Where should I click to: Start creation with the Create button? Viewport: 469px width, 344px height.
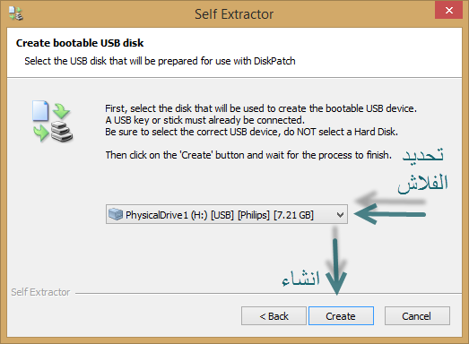point(341,315)
